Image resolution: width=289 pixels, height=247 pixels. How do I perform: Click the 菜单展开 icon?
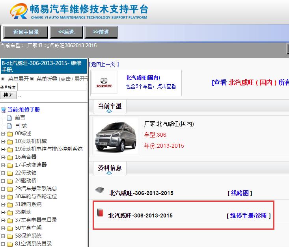(x=3, y=79)
